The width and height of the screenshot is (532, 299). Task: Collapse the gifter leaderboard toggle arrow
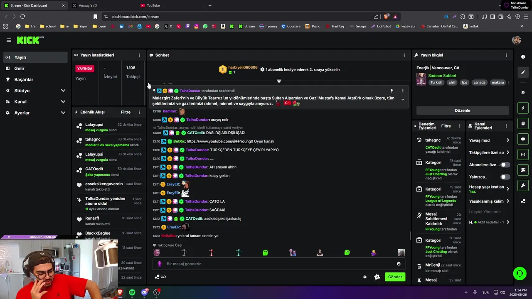click(279, 81)
